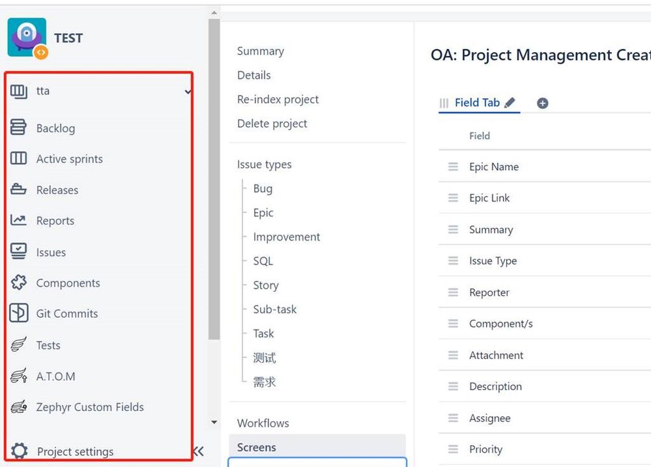Open the Releases page

57,190
